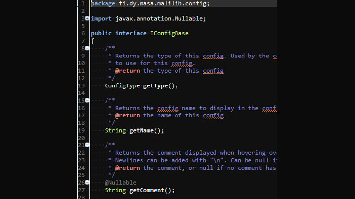Click the @Nullable annotation on line 26
355x199 pixels.
[x=120, y=183]
